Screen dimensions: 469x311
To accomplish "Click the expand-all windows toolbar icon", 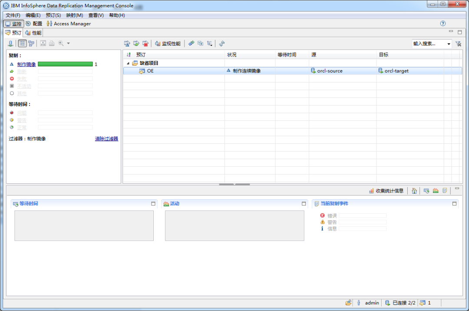I will pos(200,44).
